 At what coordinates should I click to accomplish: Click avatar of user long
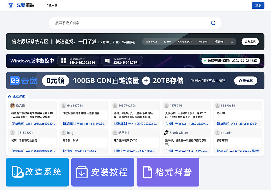pyautogui.click(x=64, y=133)
